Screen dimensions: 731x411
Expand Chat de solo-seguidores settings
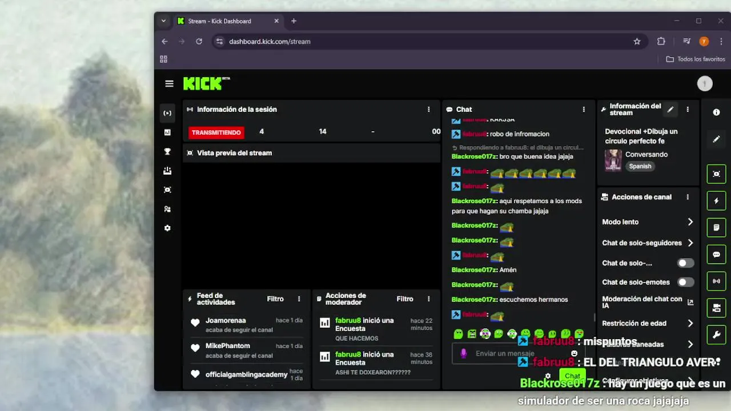pos(690,243)
